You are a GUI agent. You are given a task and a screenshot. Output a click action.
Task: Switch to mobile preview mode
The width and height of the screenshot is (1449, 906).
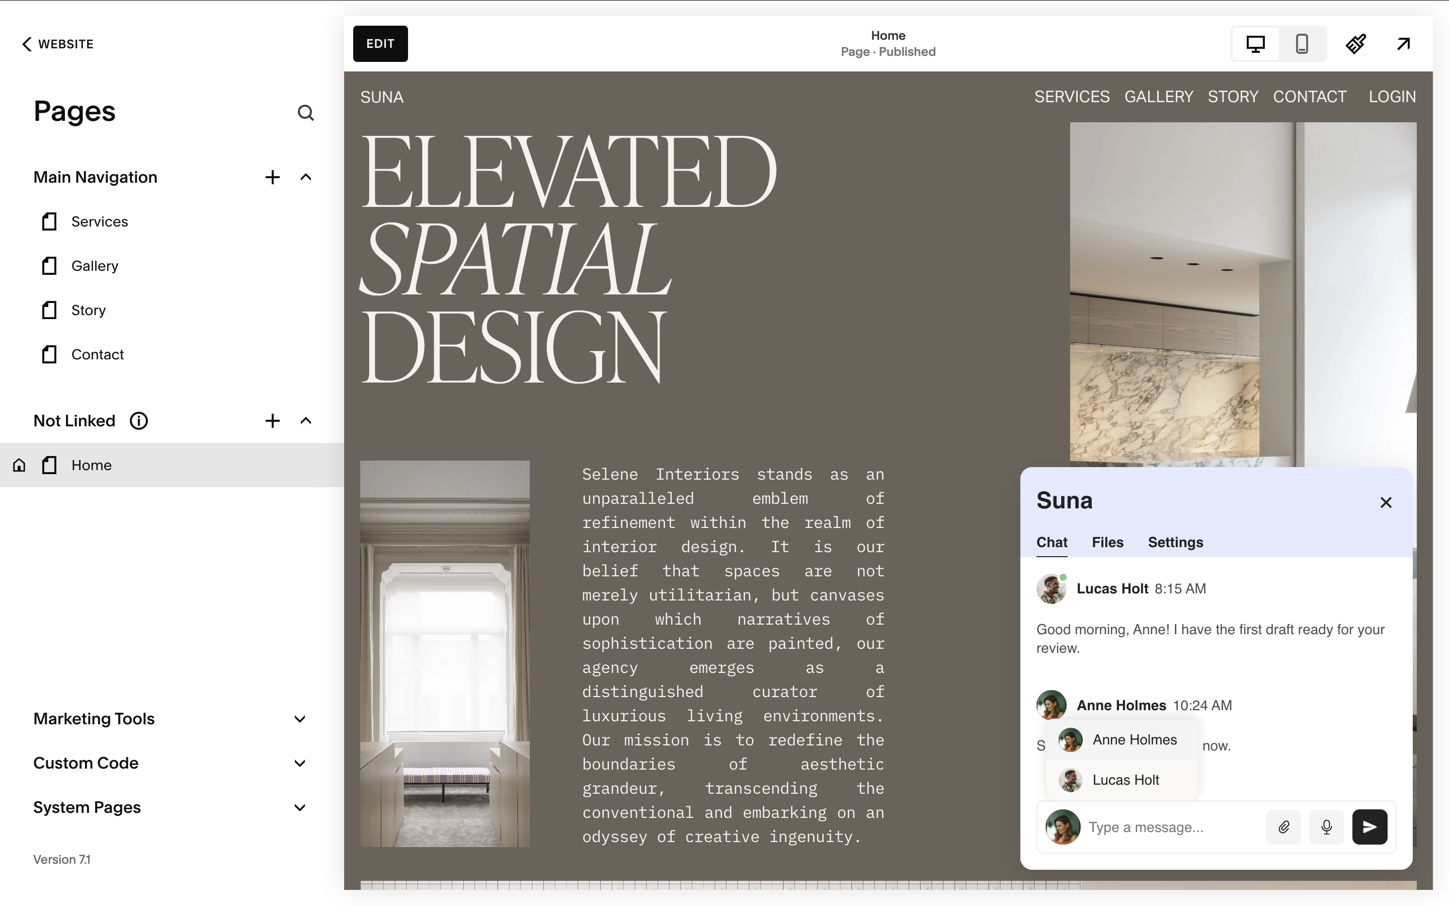point(1302,44)
